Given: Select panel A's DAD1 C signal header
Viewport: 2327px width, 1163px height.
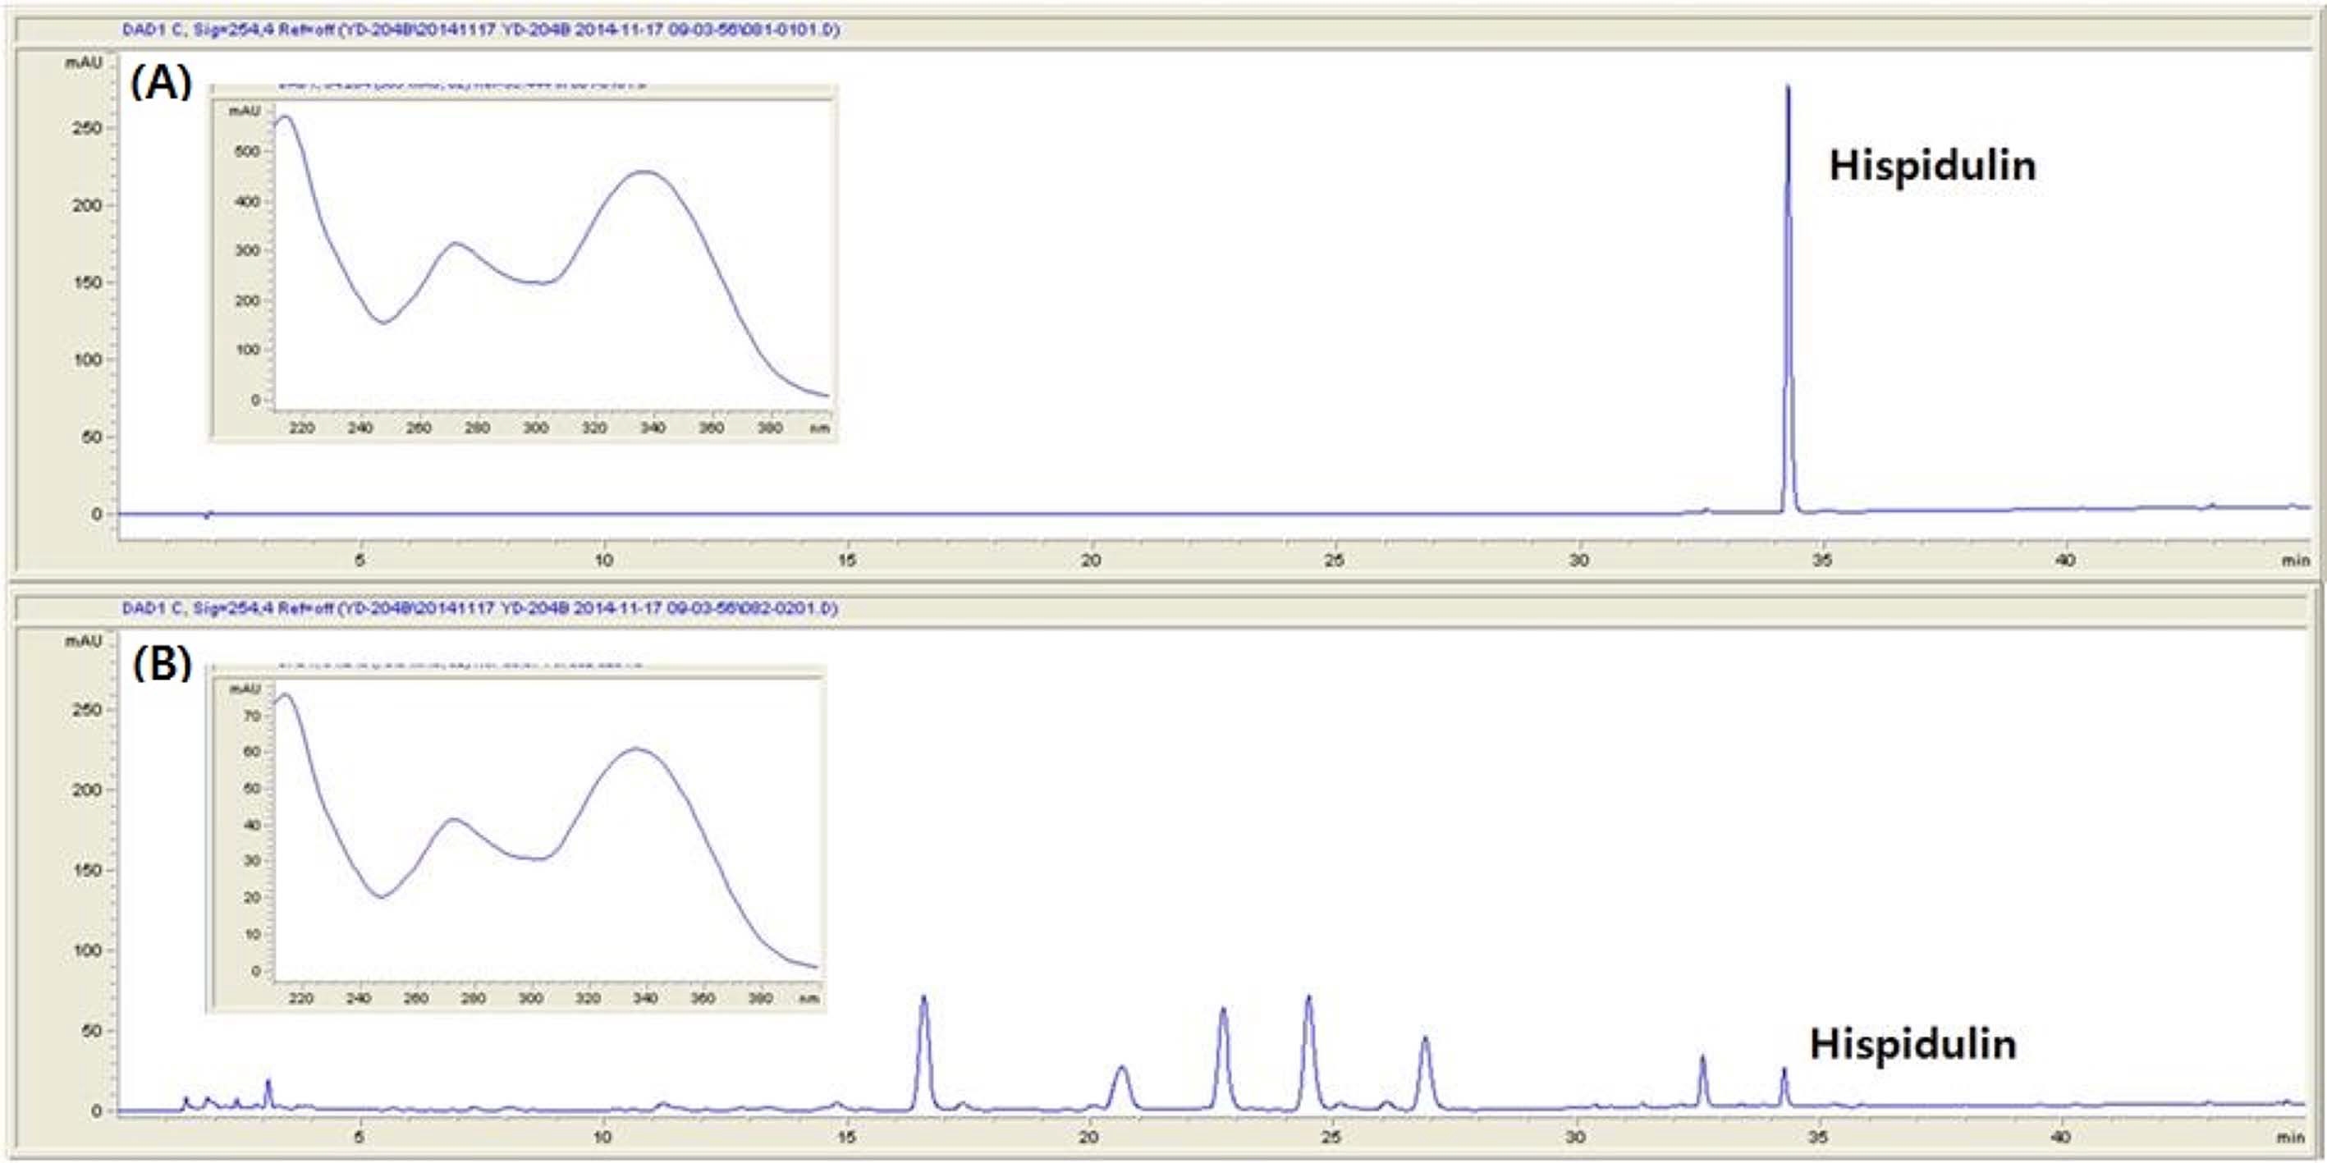Looking at the screenshot, I should (480, 30).
